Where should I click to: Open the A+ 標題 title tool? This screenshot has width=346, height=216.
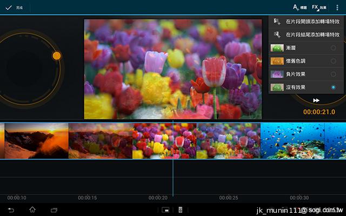[300, 8]
